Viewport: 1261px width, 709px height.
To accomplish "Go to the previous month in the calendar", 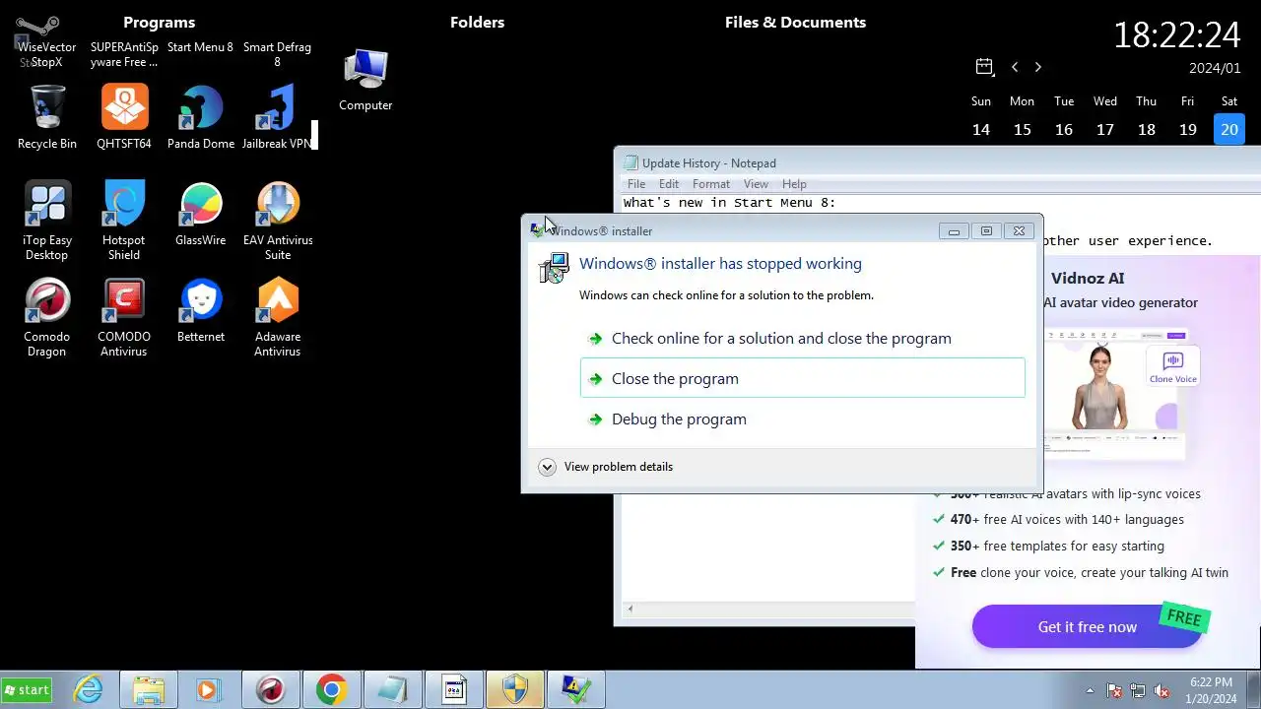I will click(1015, 67).
